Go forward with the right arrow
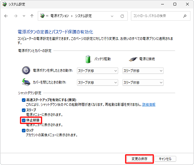 16,16
